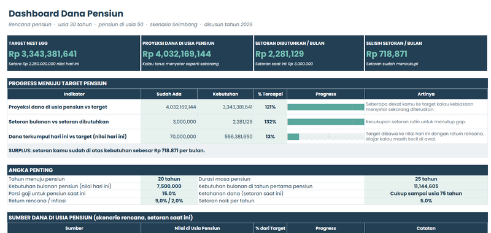Select 'Cukup sampai usia 75 tahun' value

pos(426,193)
